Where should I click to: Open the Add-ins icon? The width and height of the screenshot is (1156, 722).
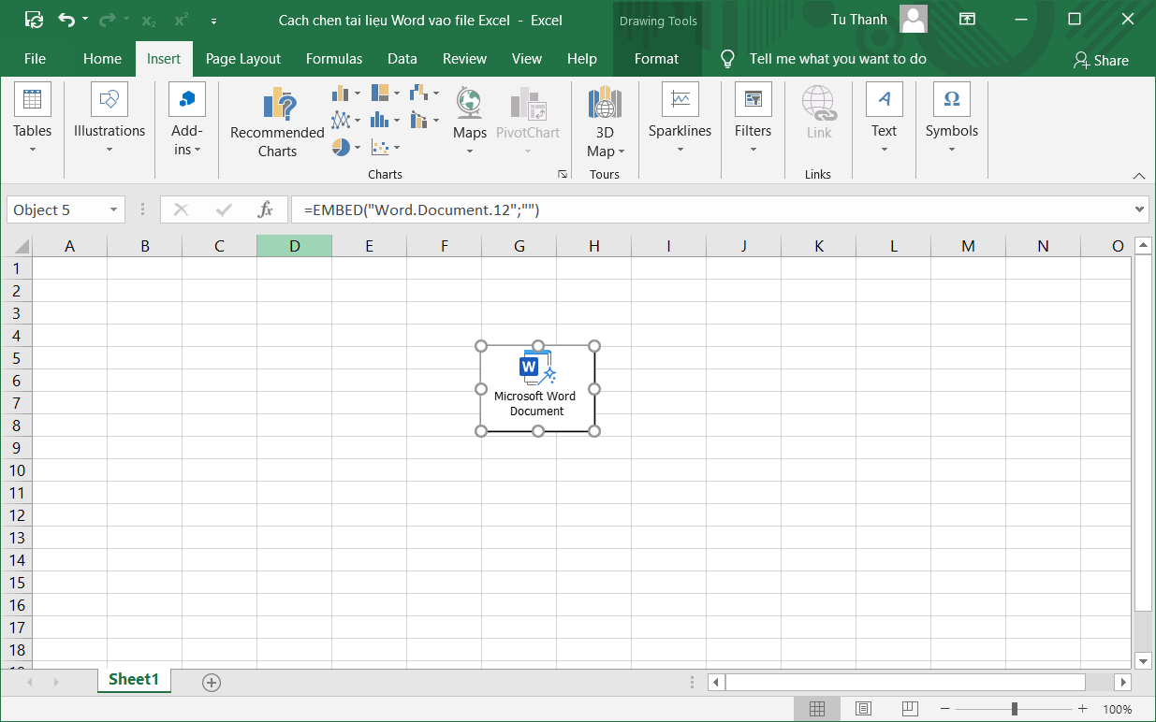pyautogui.click(x=187, y=100)
